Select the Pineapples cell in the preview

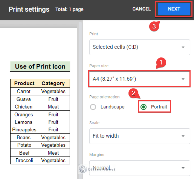point(24,130)
